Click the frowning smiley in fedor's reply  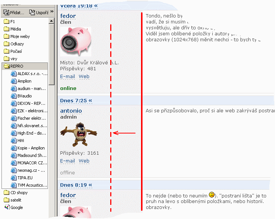(x=212, y=195)
